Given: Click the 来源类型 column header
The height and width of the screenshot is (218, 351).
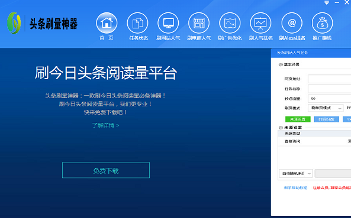Looking at the screenshot, I should [x=292, y=134].
